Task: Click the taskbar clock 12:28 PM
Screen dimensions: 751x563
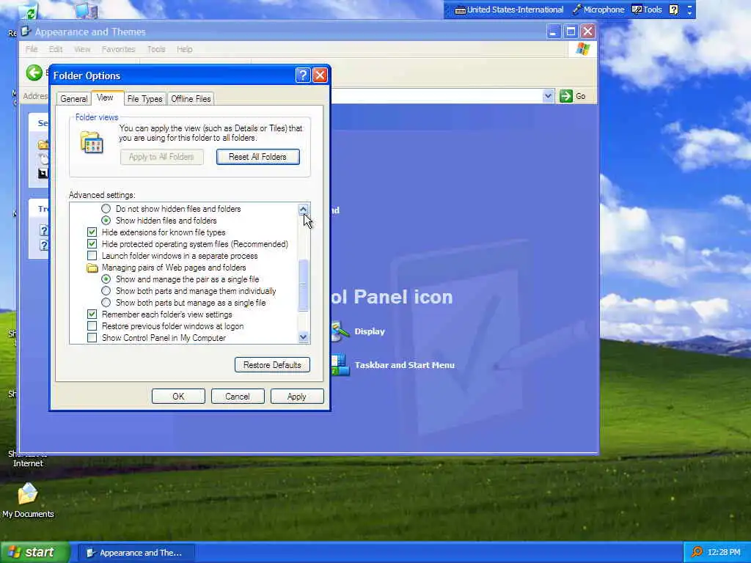Action: (724, 553)
